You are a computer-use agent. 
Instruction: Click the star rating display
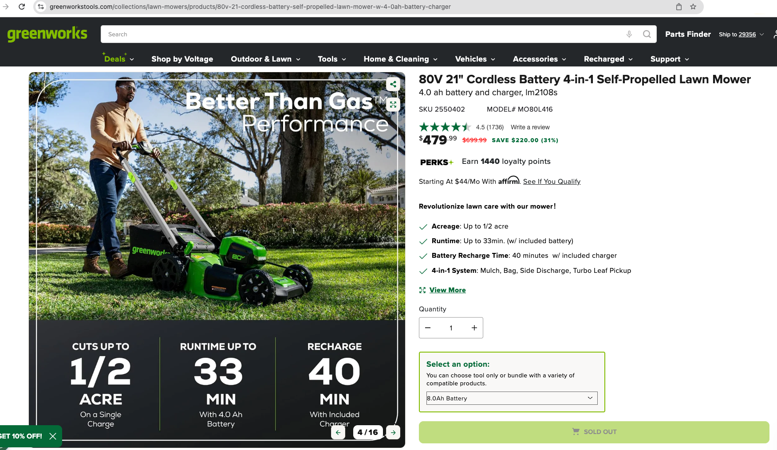[x=445, y=127]
